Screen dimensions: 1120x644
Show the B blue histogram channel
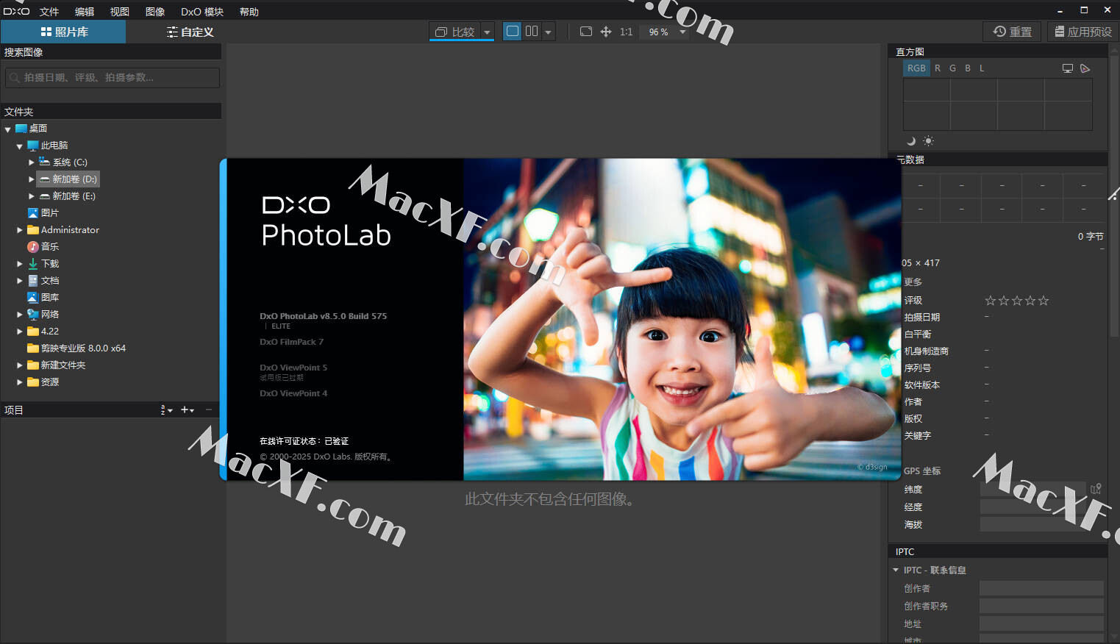coord(968,68)
